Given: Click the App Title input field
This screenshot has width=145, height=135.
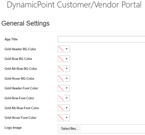Looking at the screenshot, I should pyautogui.click(x=101, y=39).
